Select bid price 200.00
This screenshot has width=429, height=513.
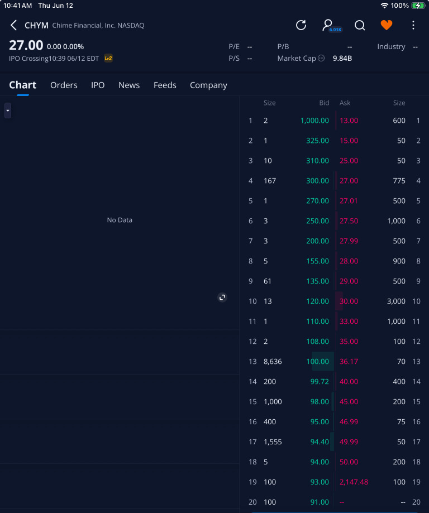[317, 241]
